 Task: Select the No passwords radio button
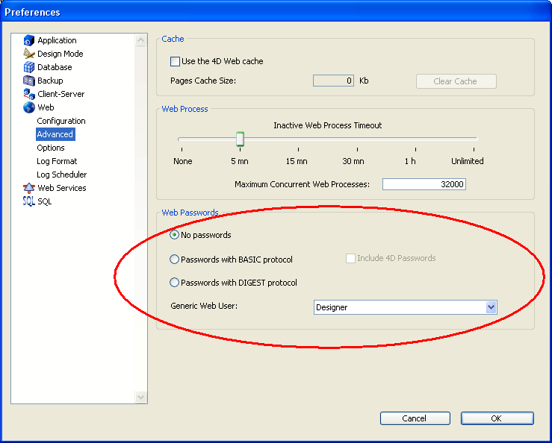pos(175,235)
